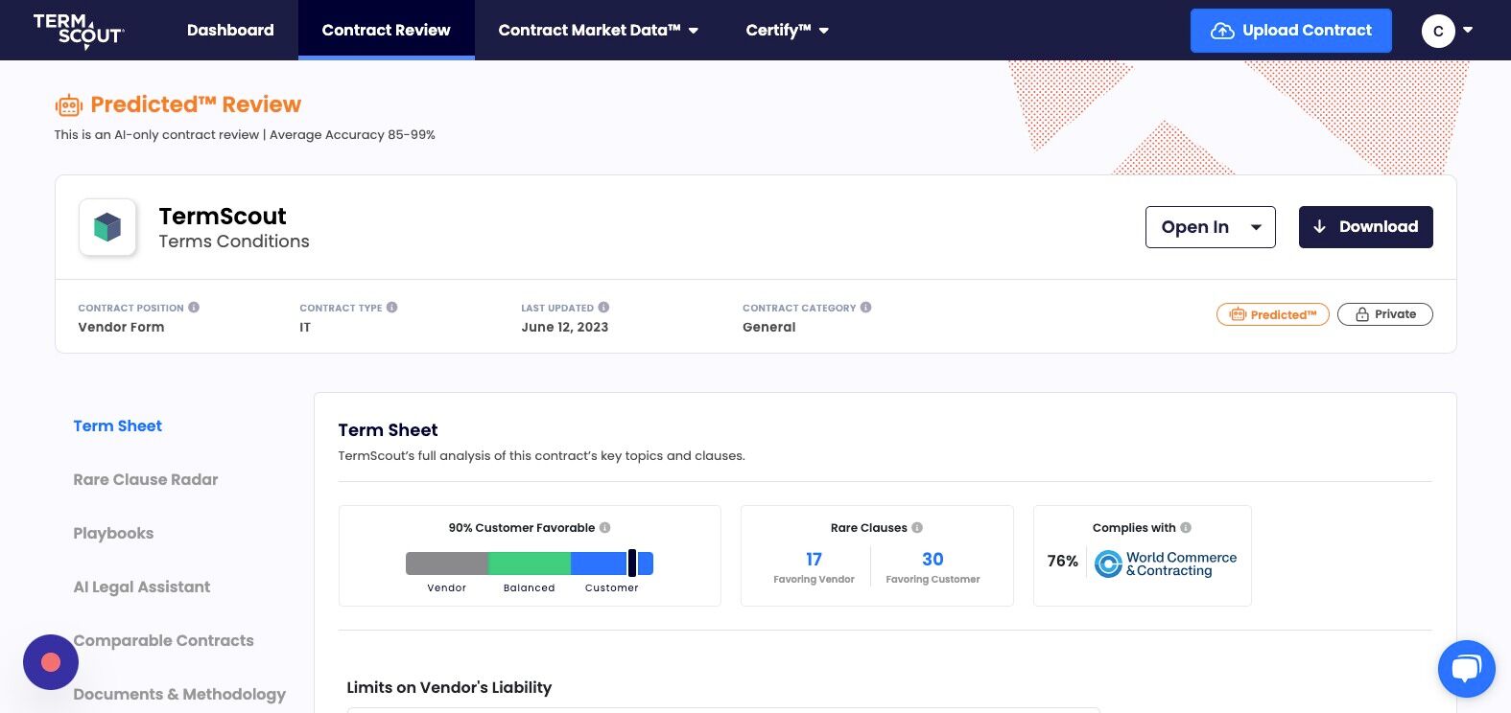The height and width of the screenshot is (713, 1511).
Task: Click the info icon beside Rare Clauses
Action: (x=917, y=528)
